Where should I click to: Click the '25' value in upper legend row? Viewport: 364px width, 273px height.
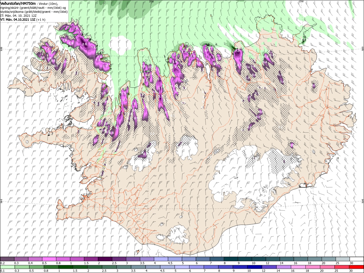[337, 263]
